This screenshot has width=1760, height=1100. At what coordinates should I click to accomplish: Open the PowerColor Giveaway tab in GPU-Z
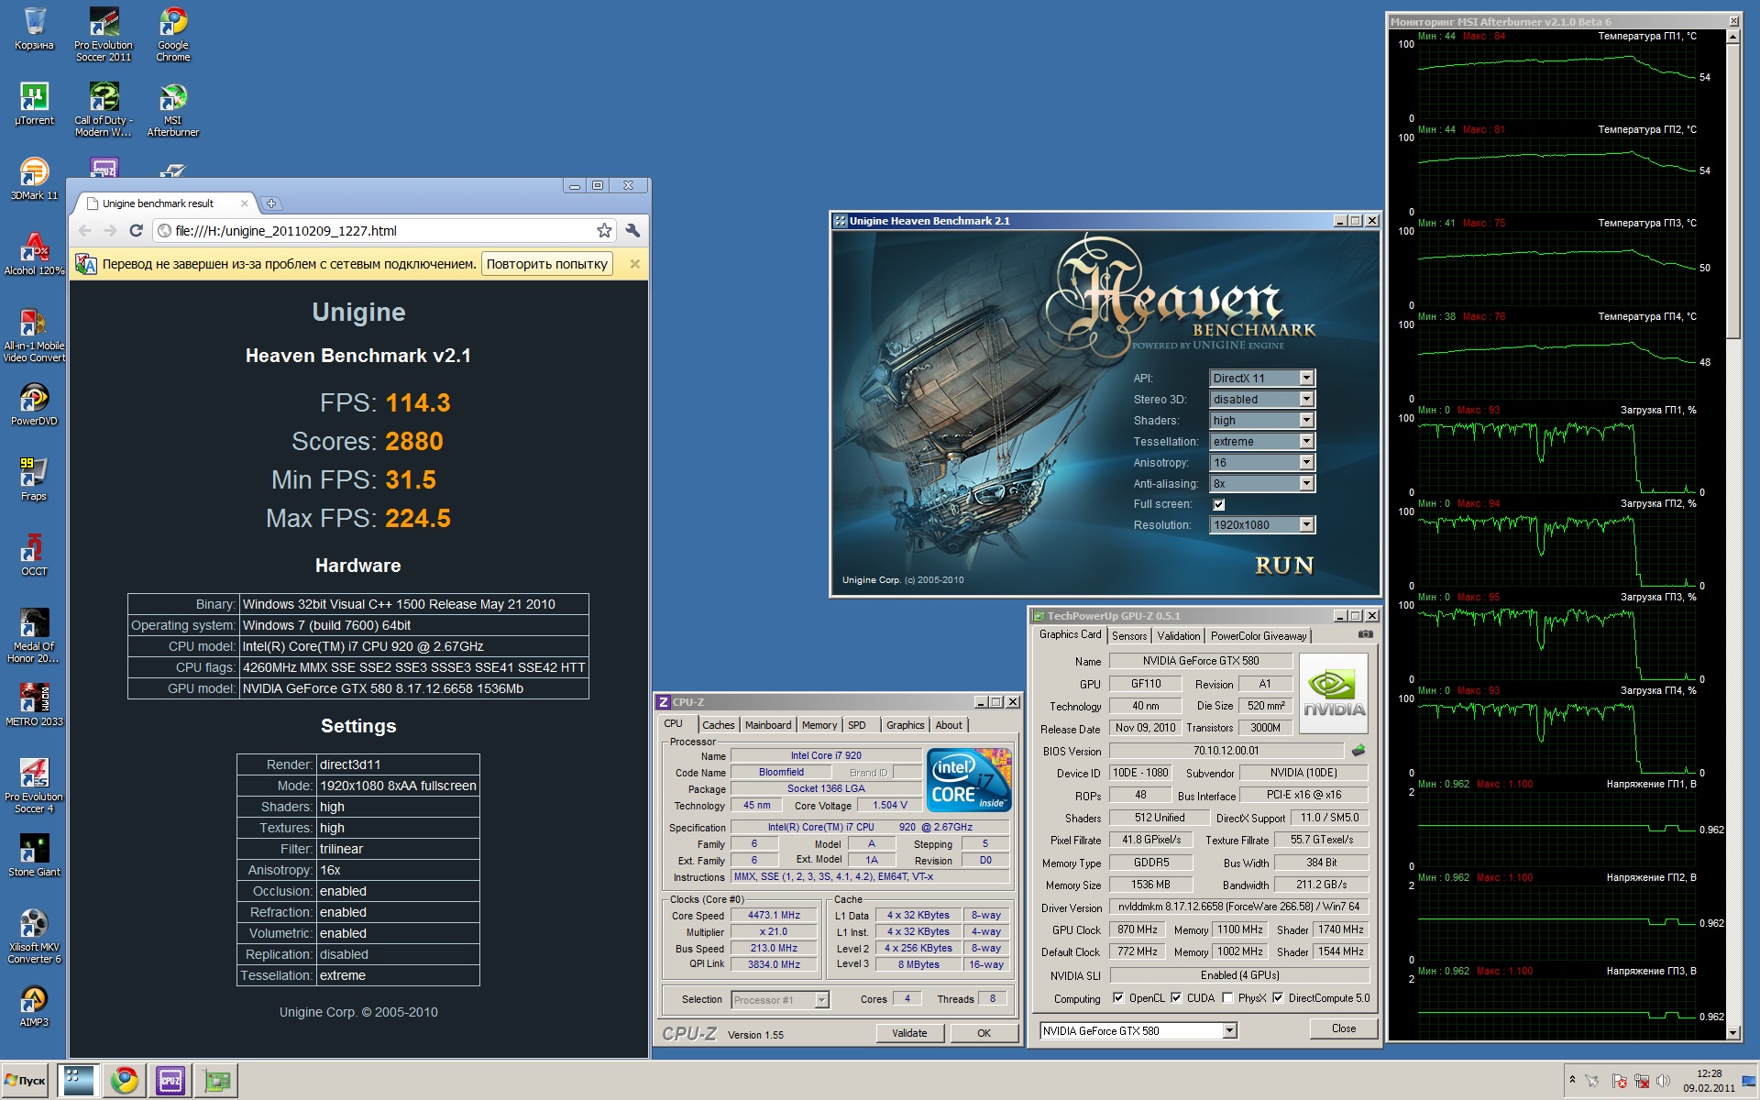coord(1259,635)
